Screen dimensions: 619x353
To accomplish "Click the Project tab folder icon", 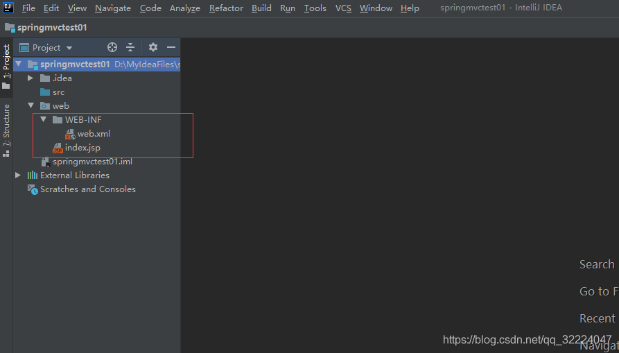I will (6, 86).
